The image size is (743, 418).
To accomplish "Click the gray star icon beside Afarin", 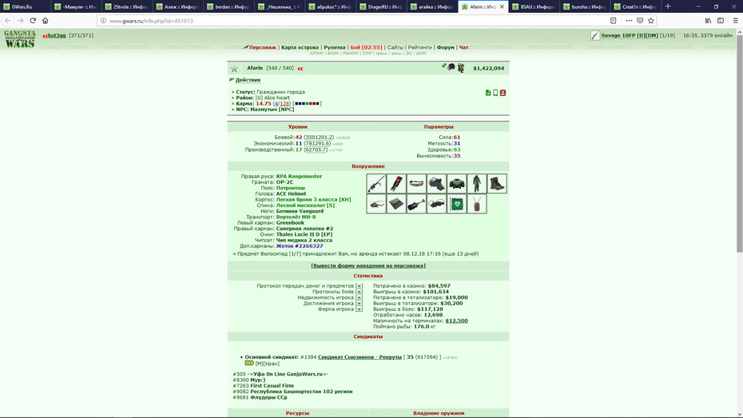I will point(234,69).
